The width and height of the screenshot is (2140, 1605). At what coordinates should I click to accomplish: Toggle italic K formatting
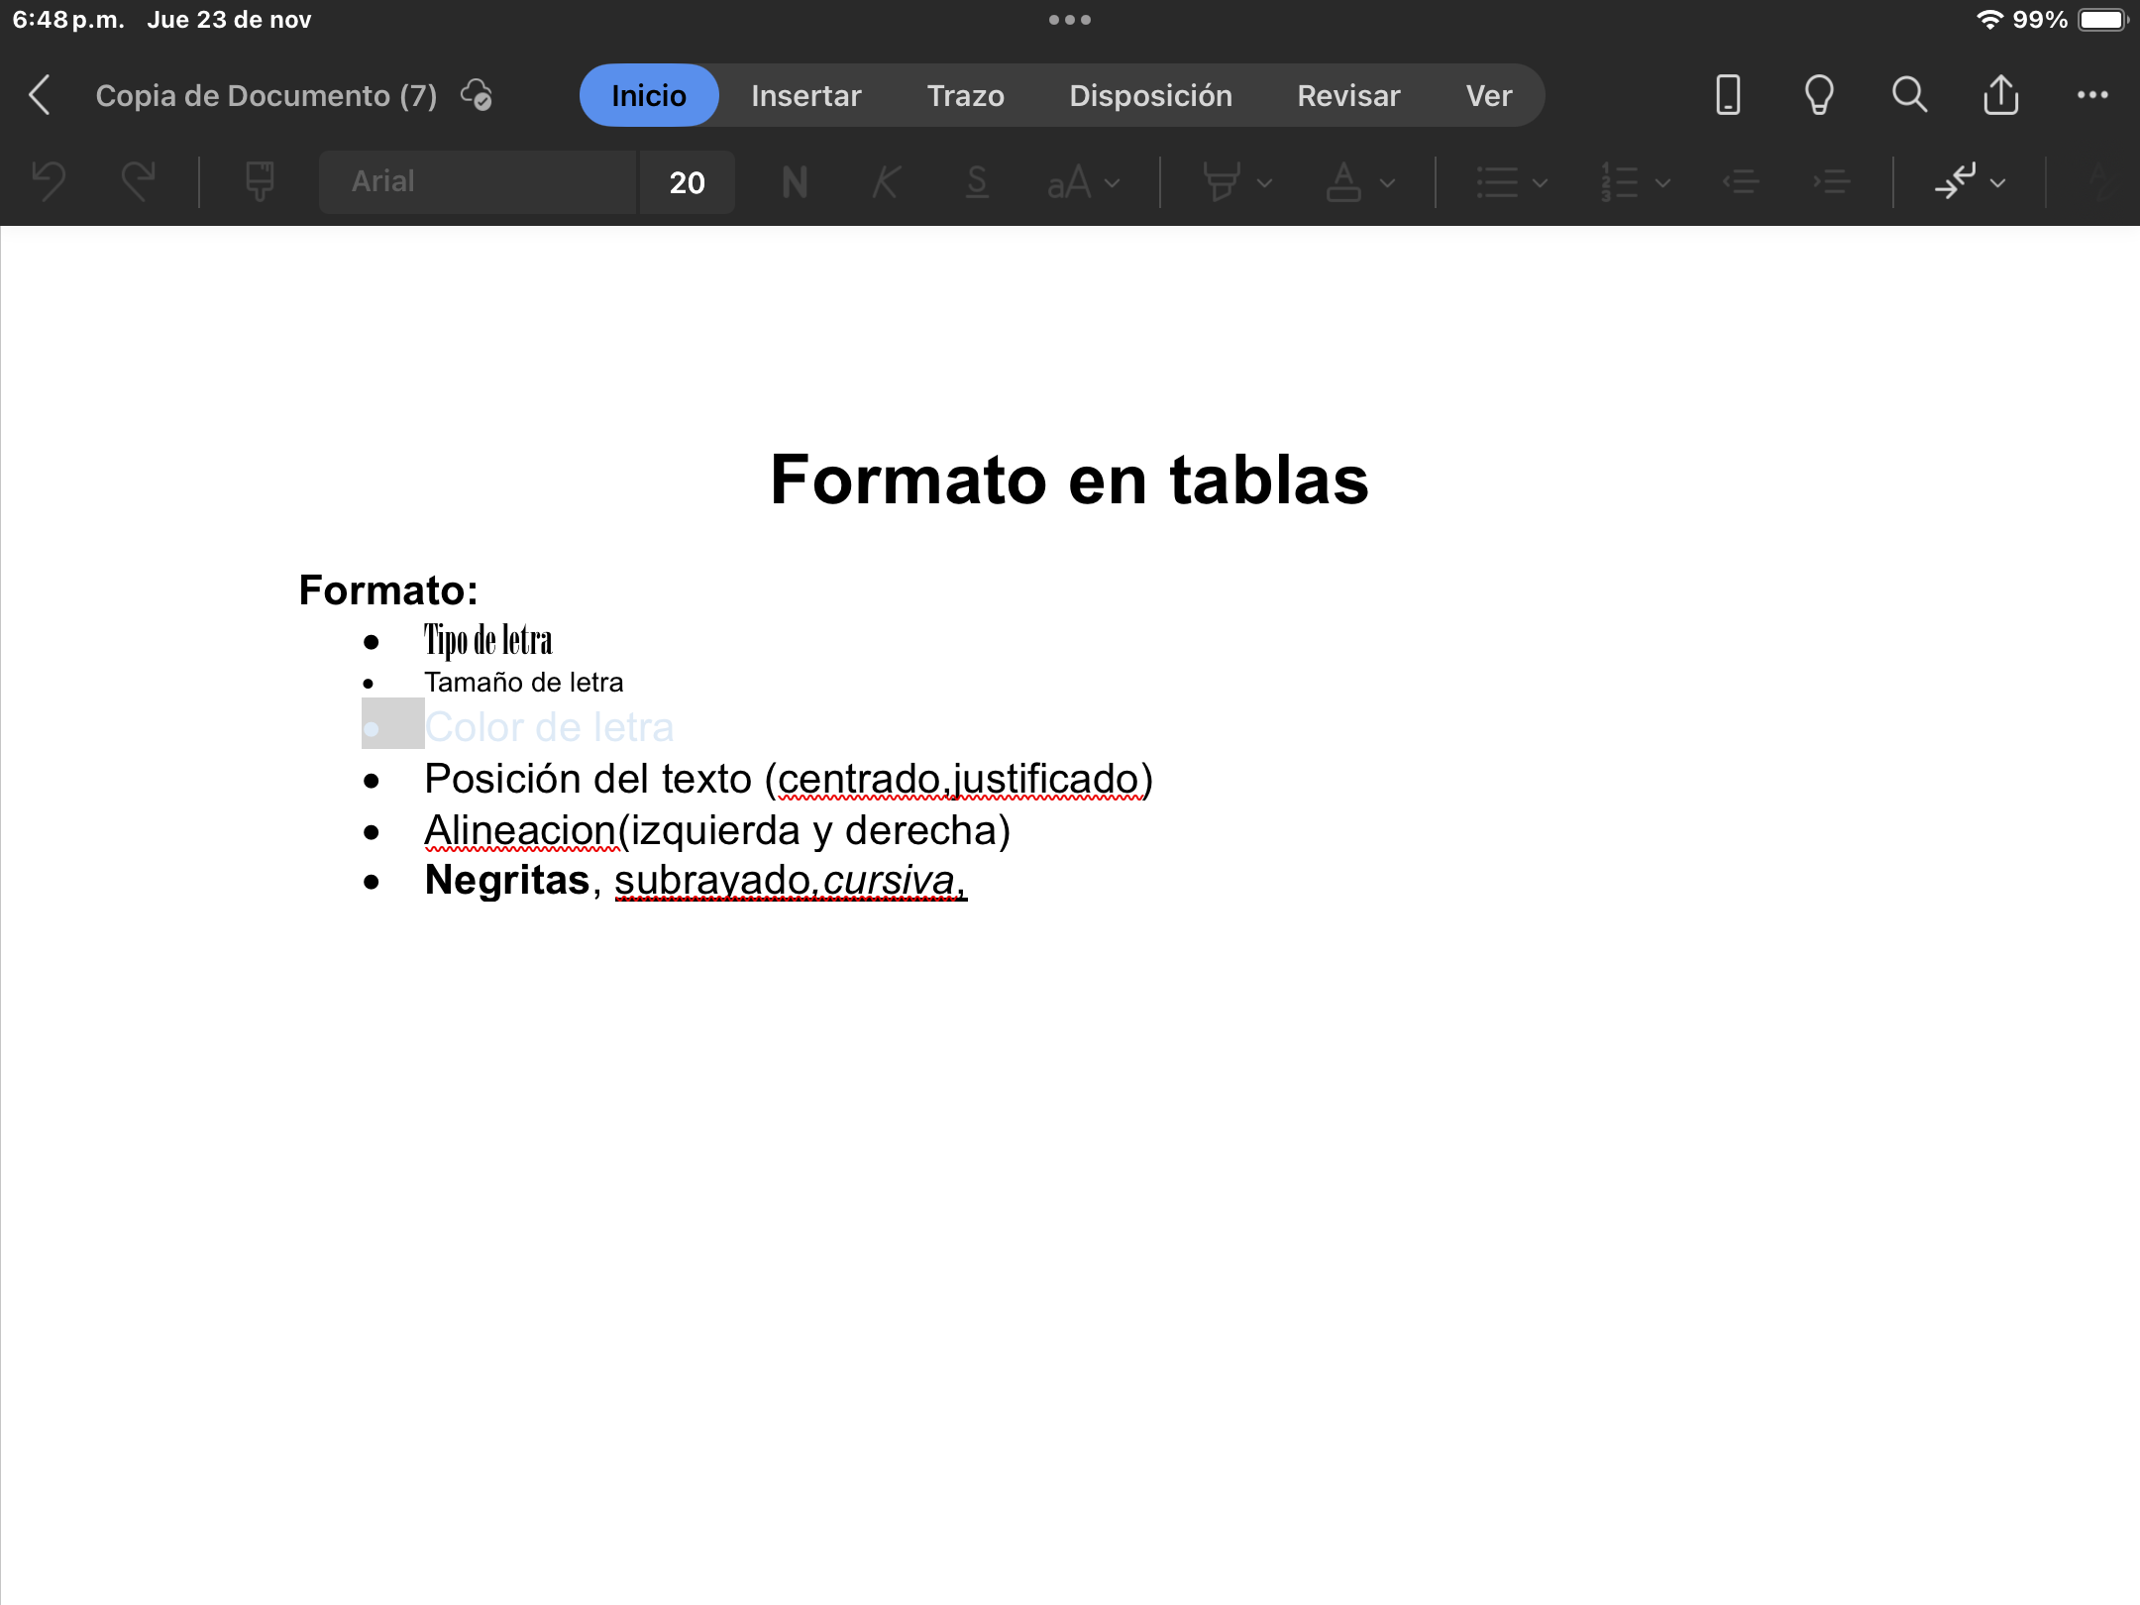886,182
